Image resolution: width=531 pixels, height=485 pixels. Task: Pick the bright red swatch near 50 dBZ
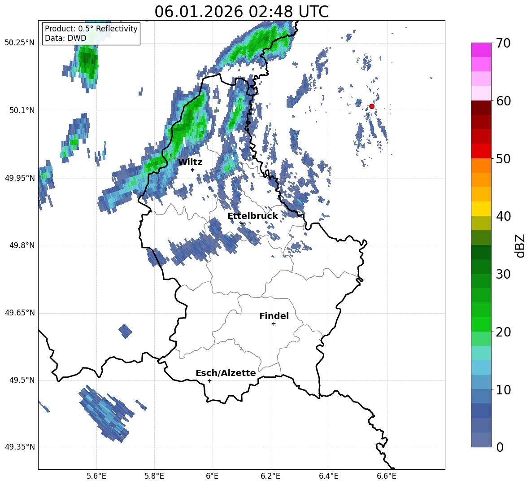(x=481, y=151)
